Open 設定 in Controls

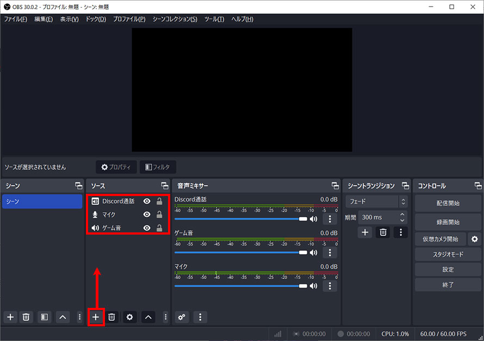tap(448, 269)
